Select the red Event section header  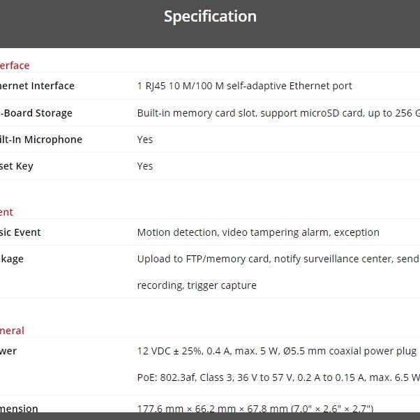[x=7, y=212]
